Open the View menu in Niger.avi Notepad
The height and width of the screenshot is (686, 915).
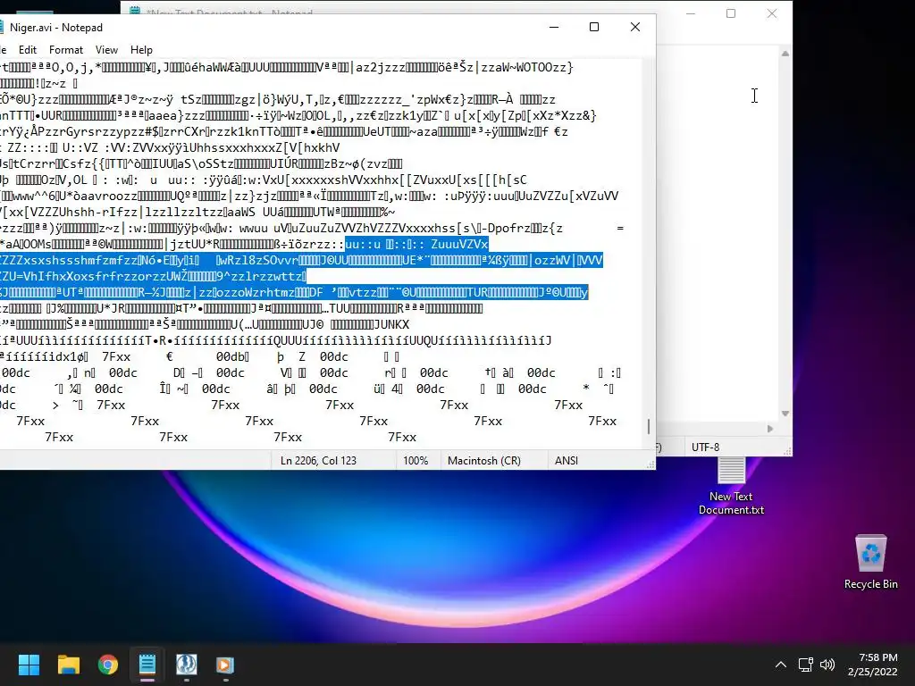(x=106, y=50)
